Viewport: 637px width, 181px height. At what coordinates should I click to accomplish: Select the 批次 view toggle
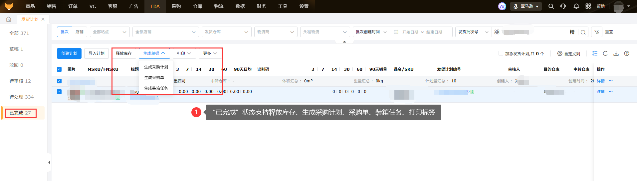click(65, 32)
